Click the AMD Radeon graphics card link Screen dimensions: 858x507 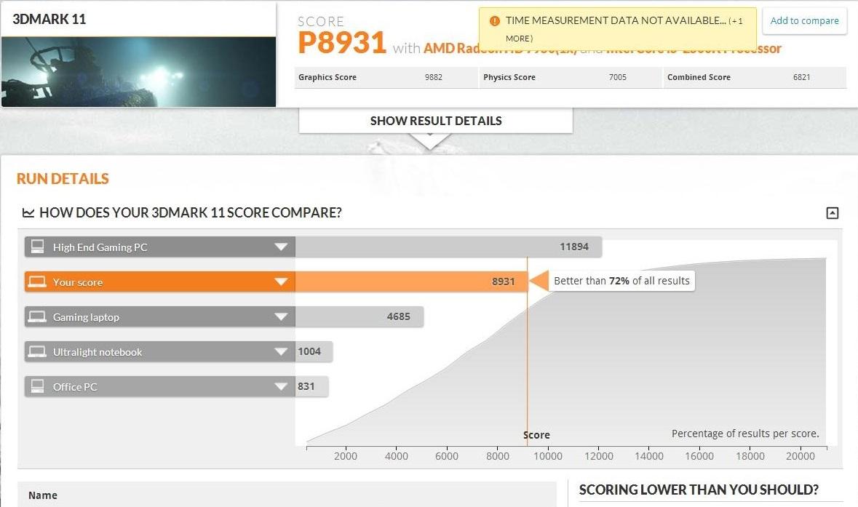click(500, 49)
